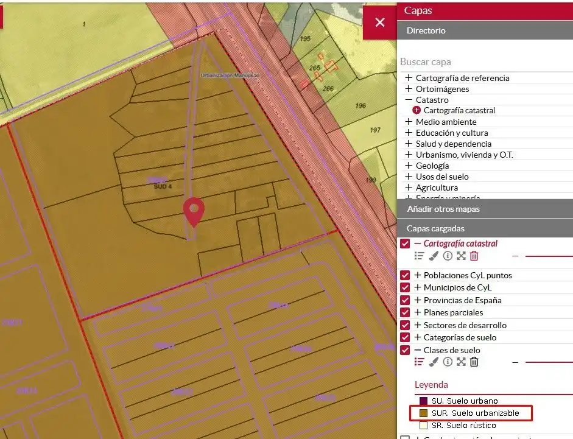Uncheck Provincias de España layer

pyautogui.click(x=405, y=300)
